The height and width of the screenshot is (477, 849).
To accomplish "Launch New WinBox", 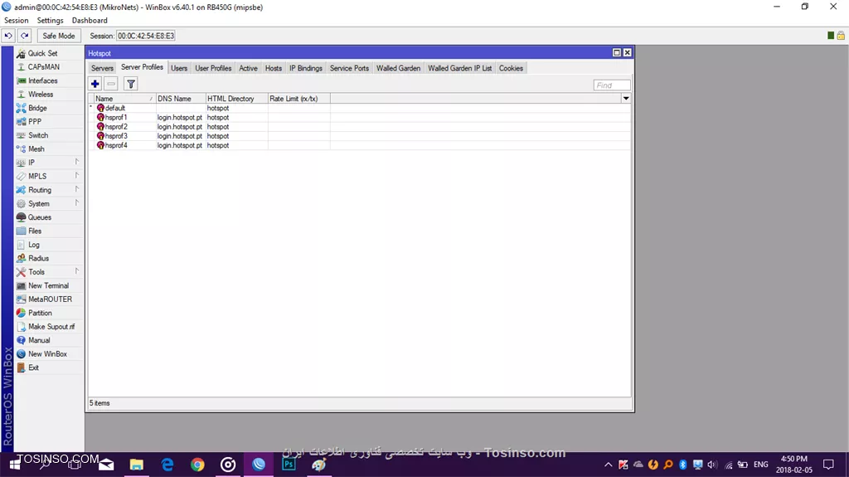I will (49, 353).
